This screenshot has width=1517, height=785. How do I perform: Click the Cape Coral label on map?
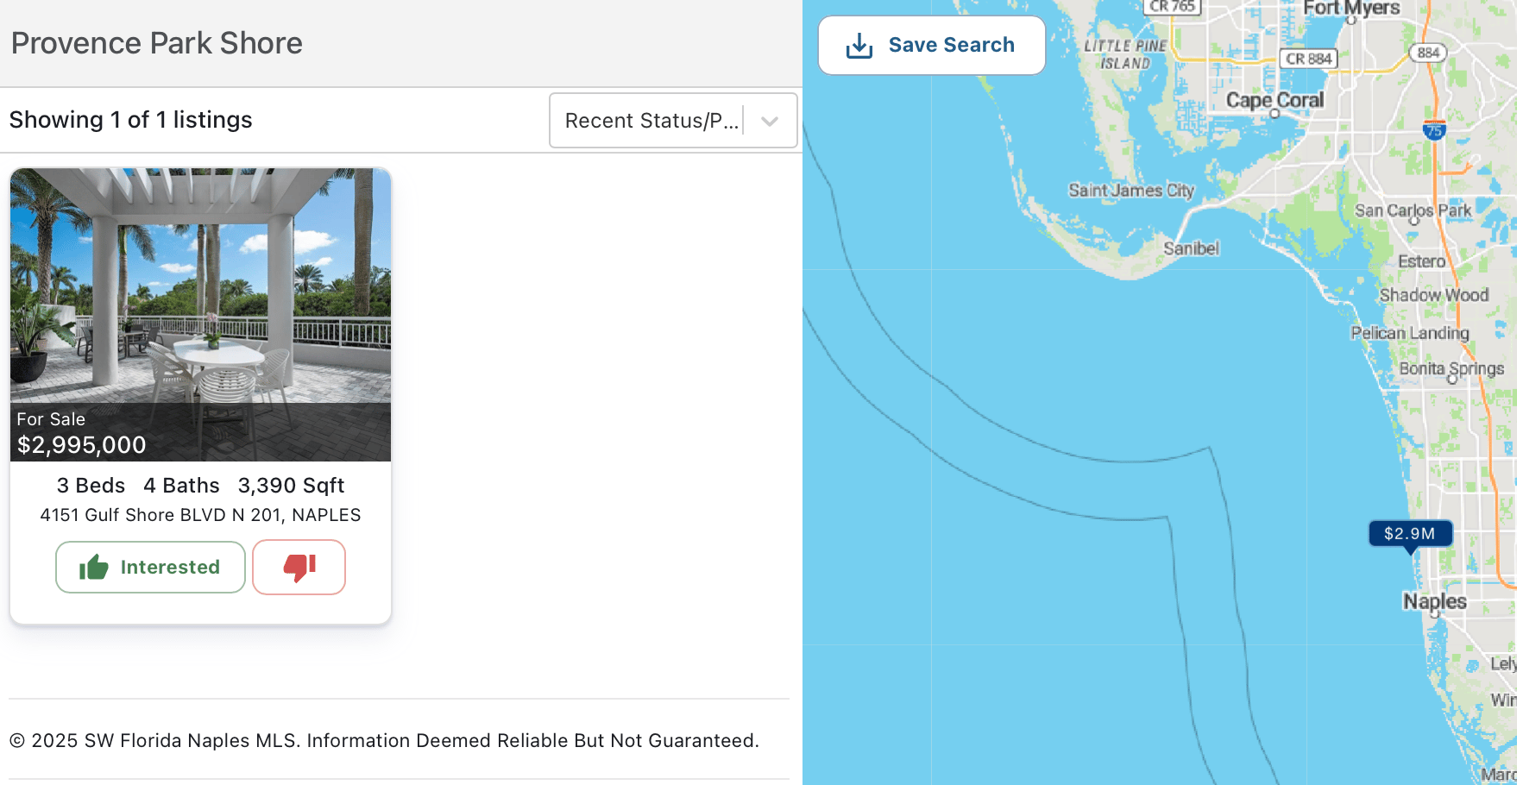coord(1275,100)
